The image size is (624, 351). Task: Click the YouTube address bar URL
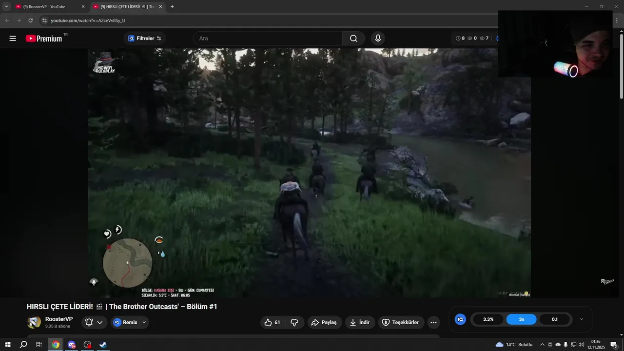[x=88, y=20]
